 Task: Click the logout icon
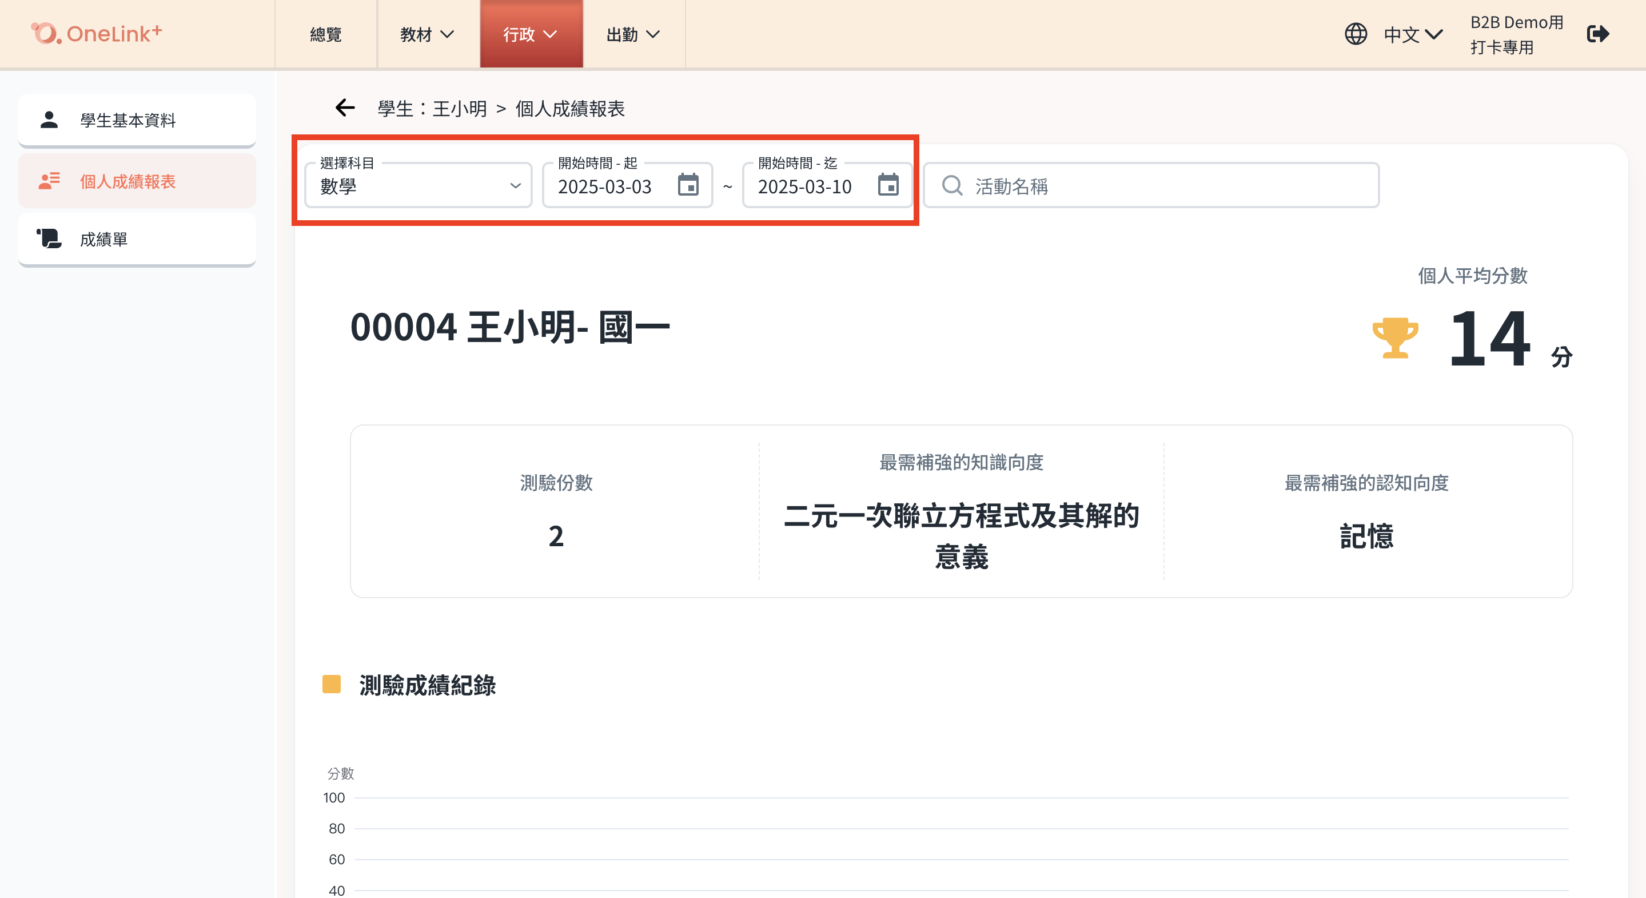pyautogui.click(x=1598, y=34)
